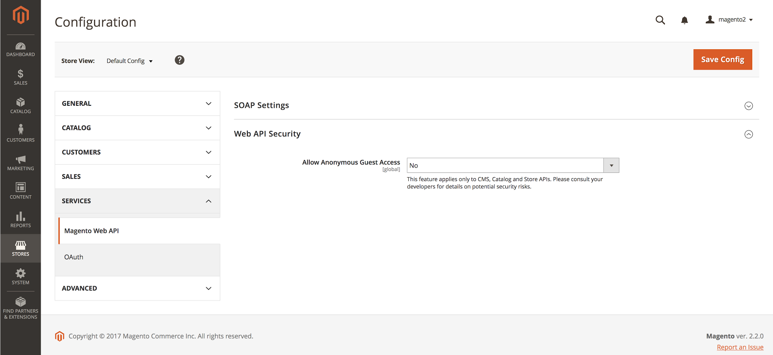Open the Stores sidebar menu
Image resolution: width=773 pixels, height=355 pixels.
click(x=20, y=248)
